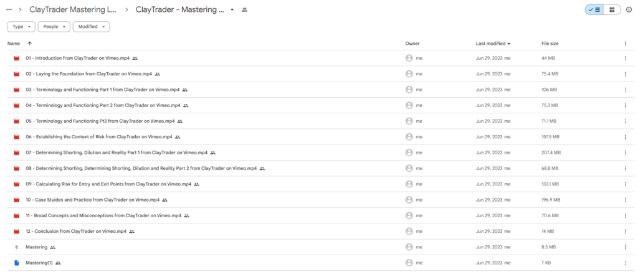Open the Last modified sort menu
The image size is (638, 277).
(x=493, y=44)
